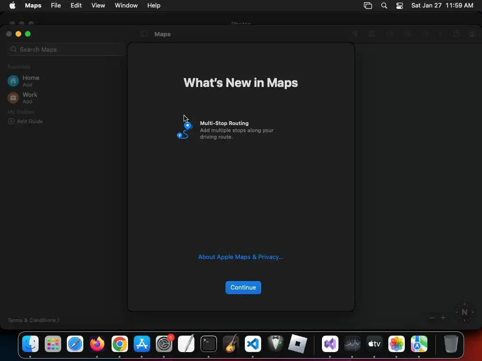Click the Search Maps field

coord(66,49)
